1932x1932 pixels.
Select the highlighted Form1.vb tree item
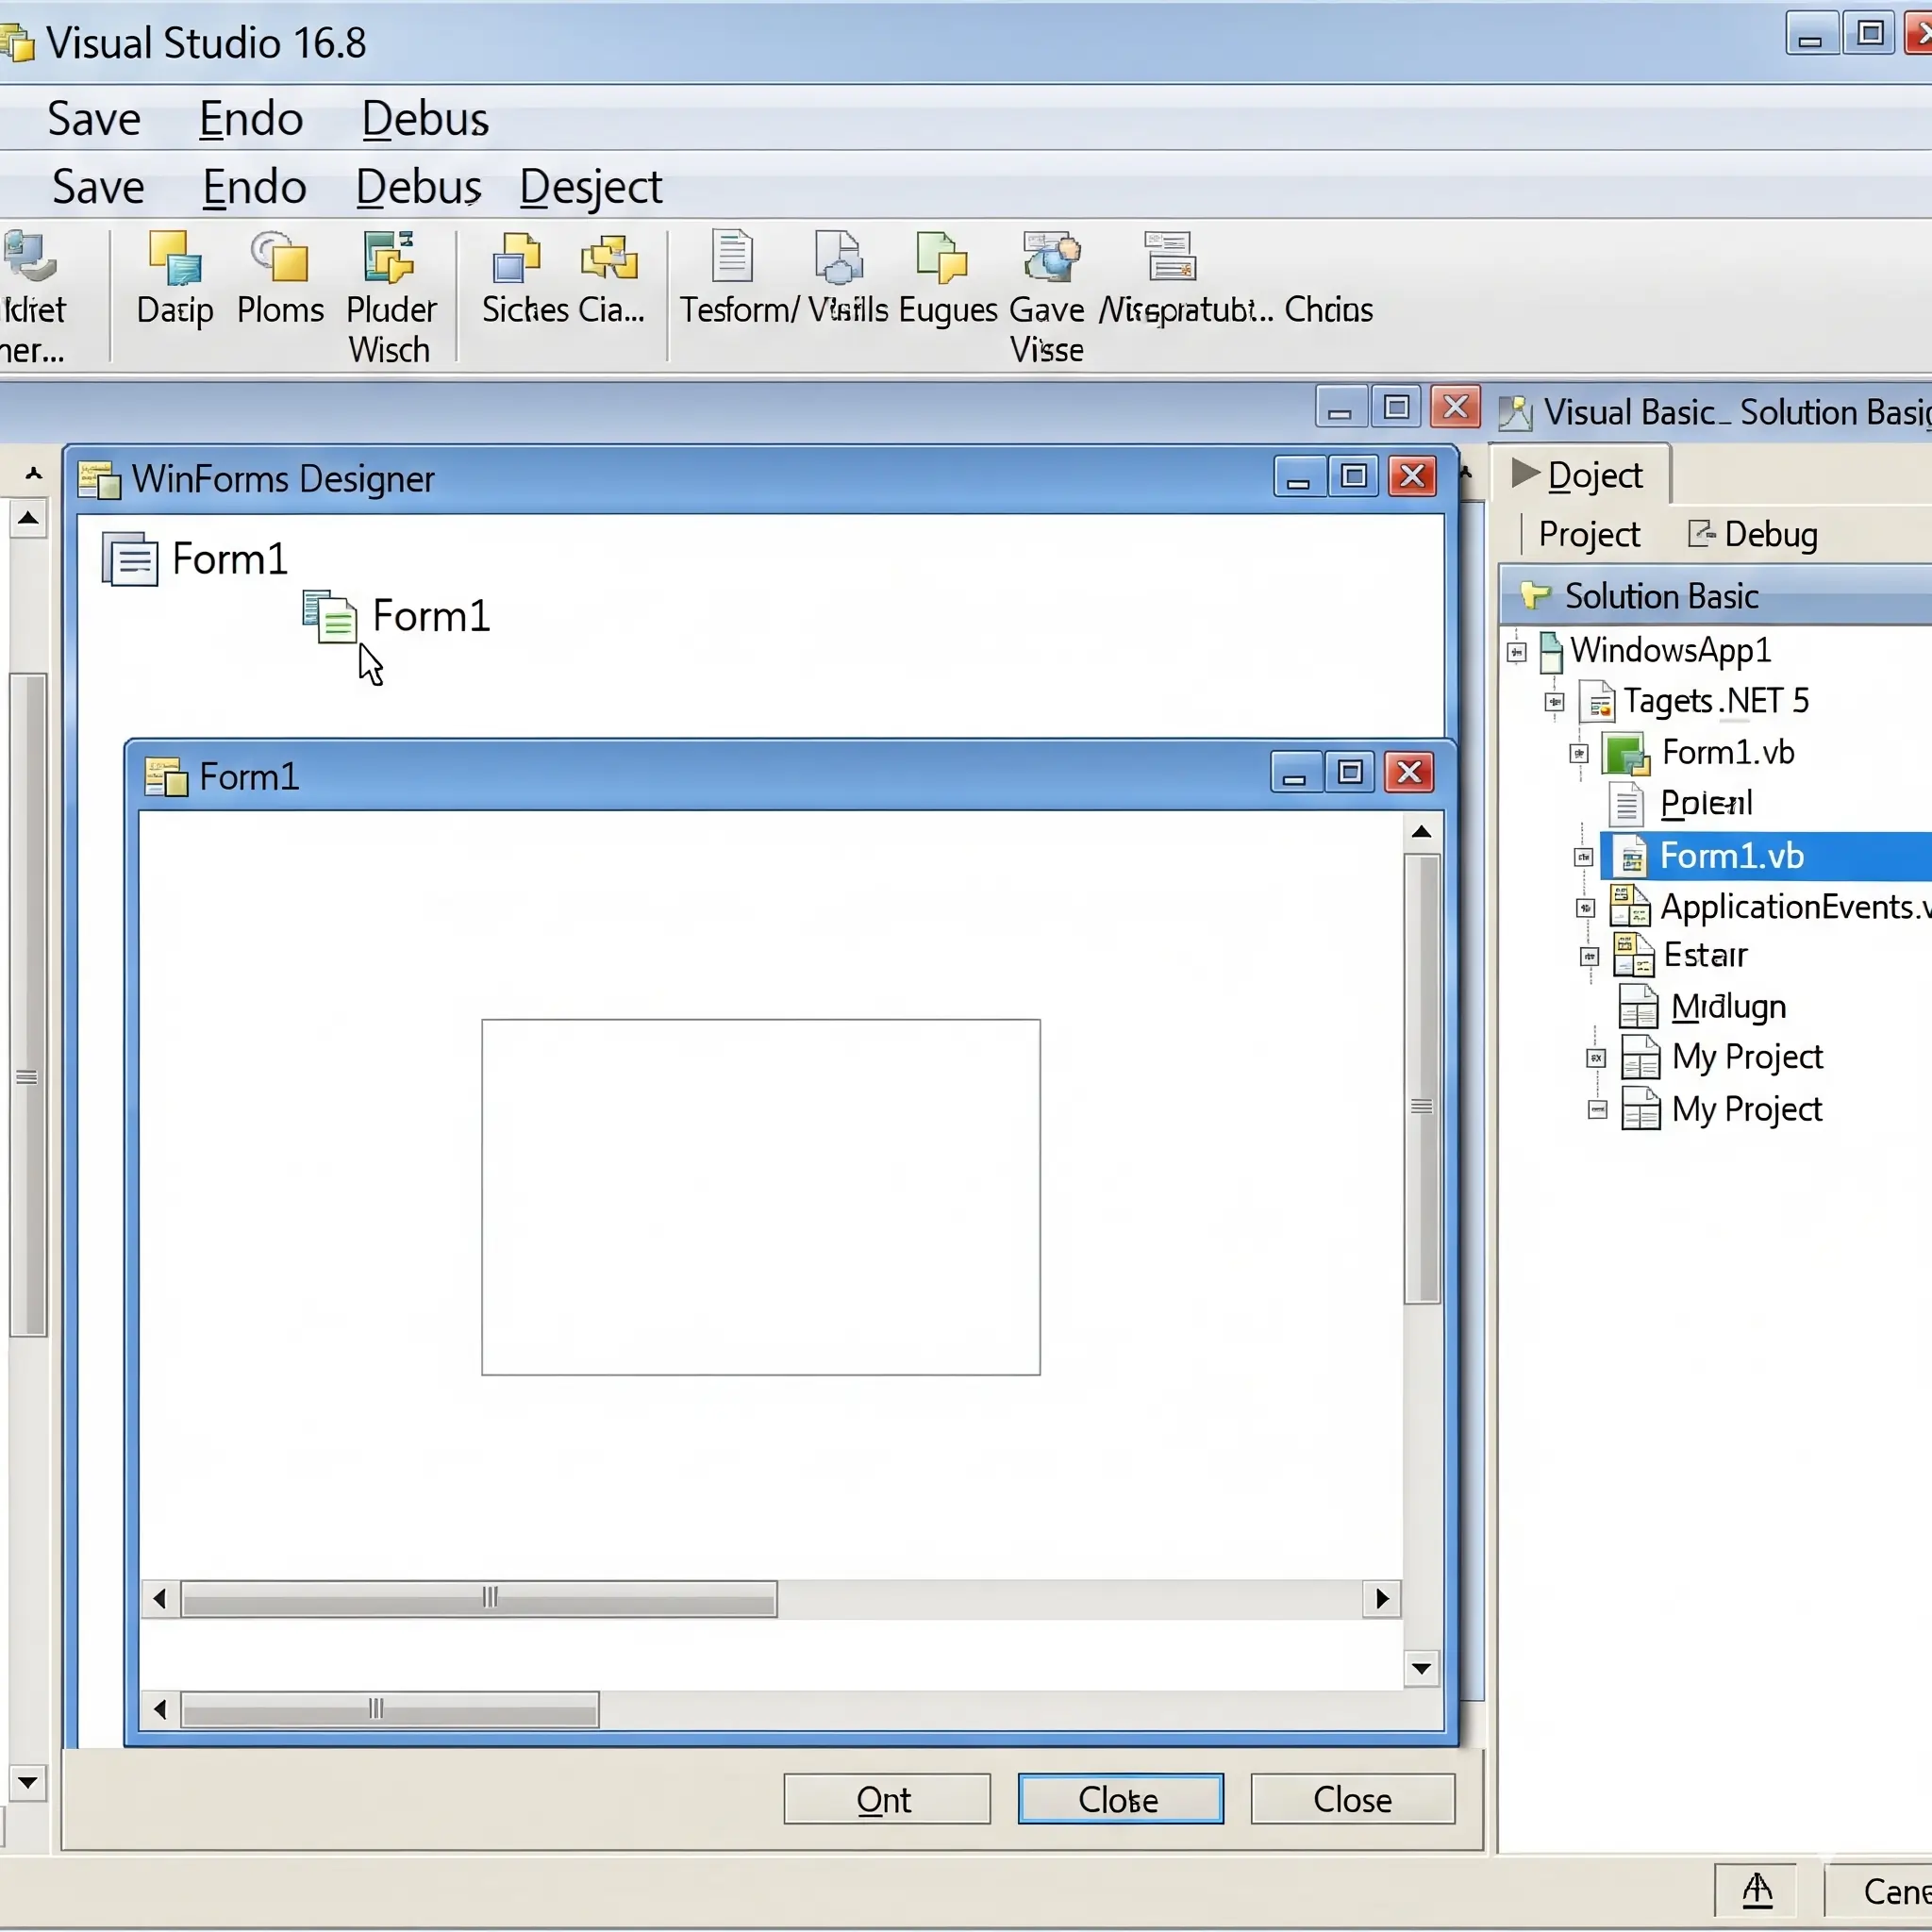[x=1765, y=856]
